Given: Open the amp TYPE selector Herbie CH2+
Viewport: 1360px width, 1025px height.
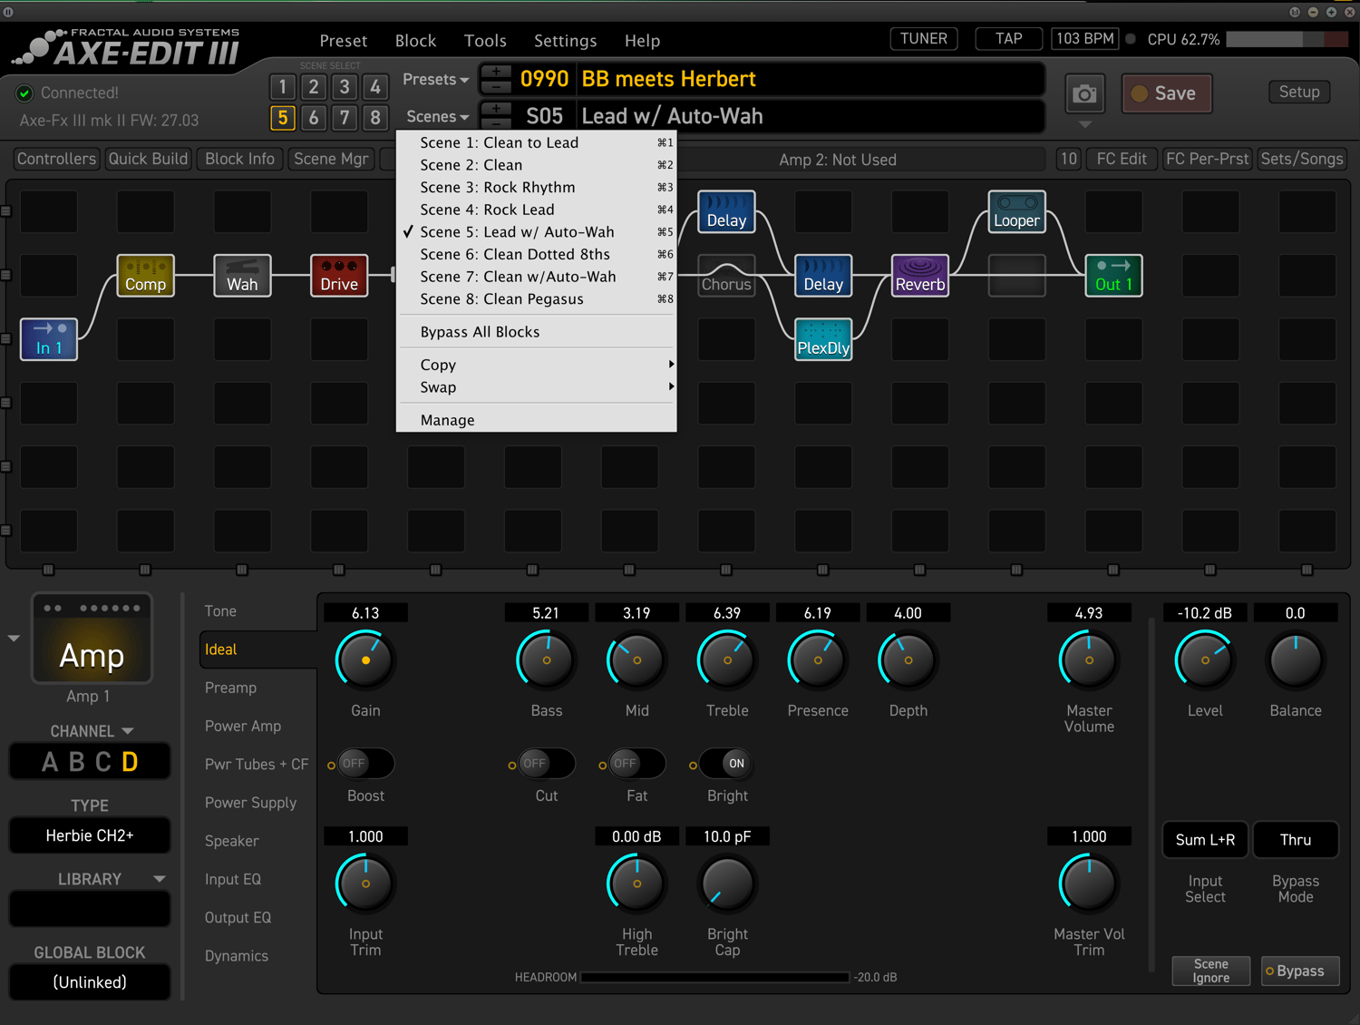Looking at the screenshot, I should [x=90, y=835].
